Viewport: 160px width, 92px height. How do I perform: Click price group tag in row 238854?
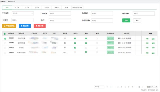(110, 48)
